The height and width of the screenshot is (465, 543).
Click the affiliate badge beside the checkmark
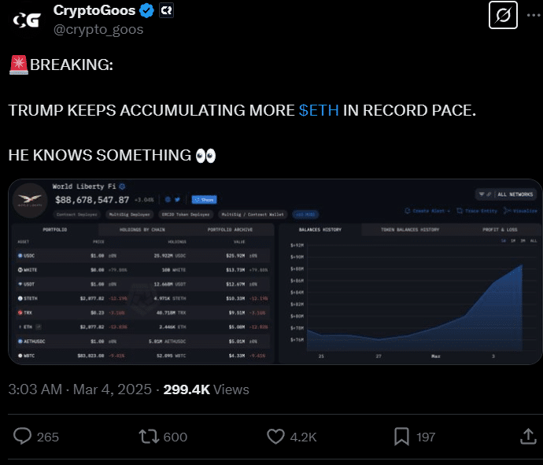tap(167, 11)
